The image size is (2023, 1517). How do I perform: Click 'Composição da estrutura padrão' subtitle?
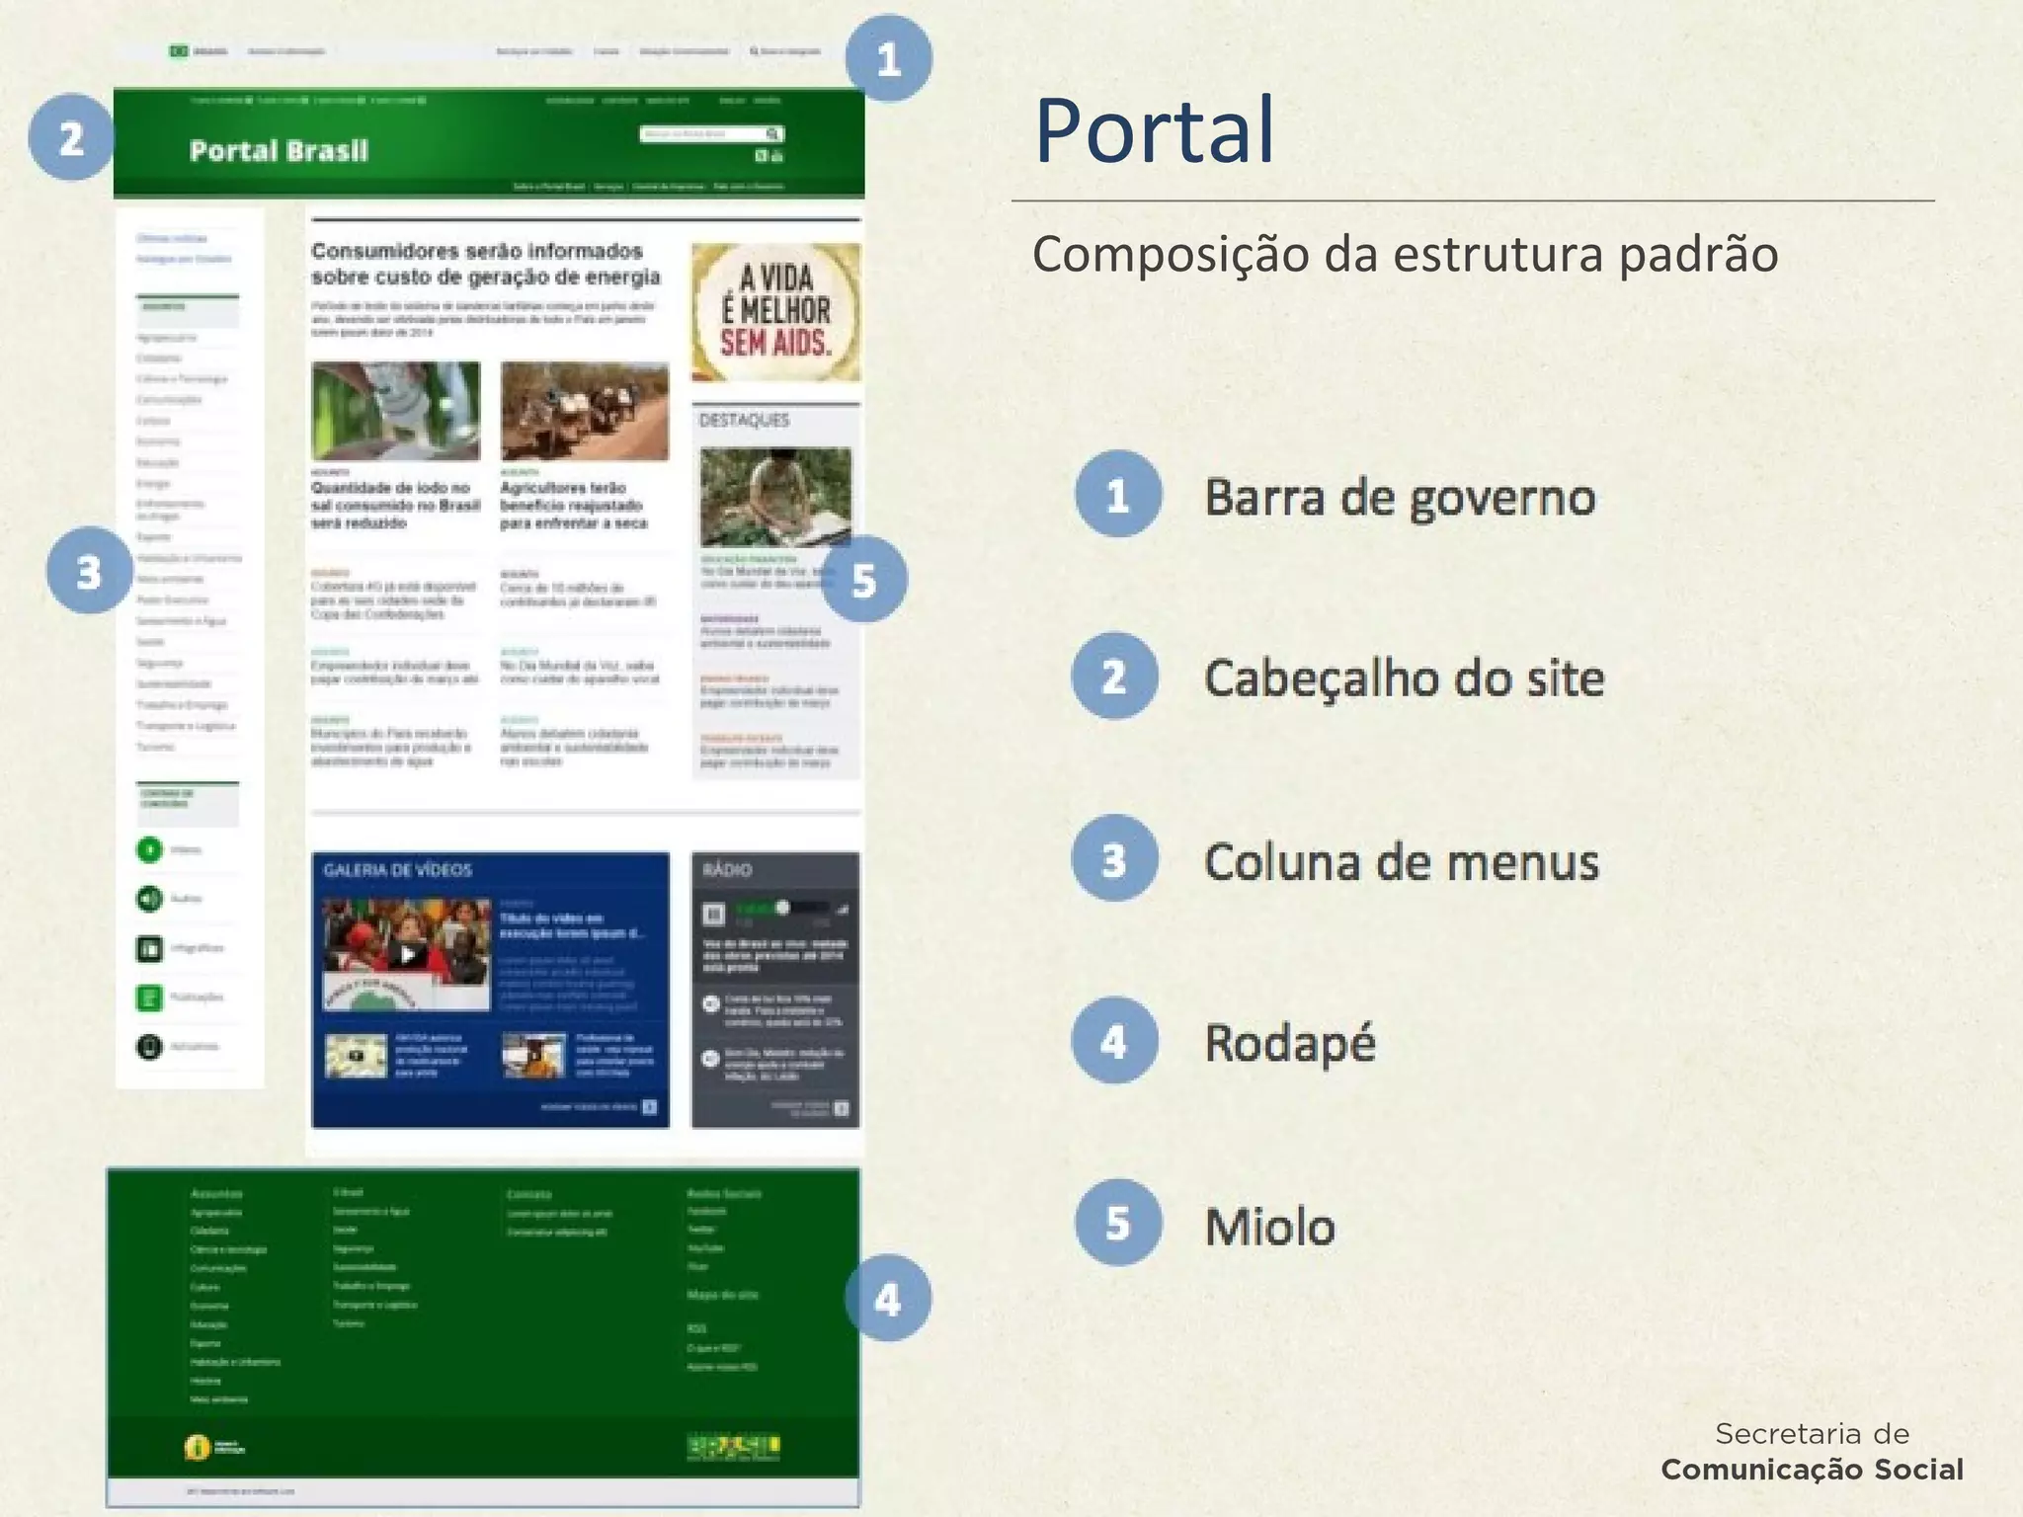tap(1406, 255)
